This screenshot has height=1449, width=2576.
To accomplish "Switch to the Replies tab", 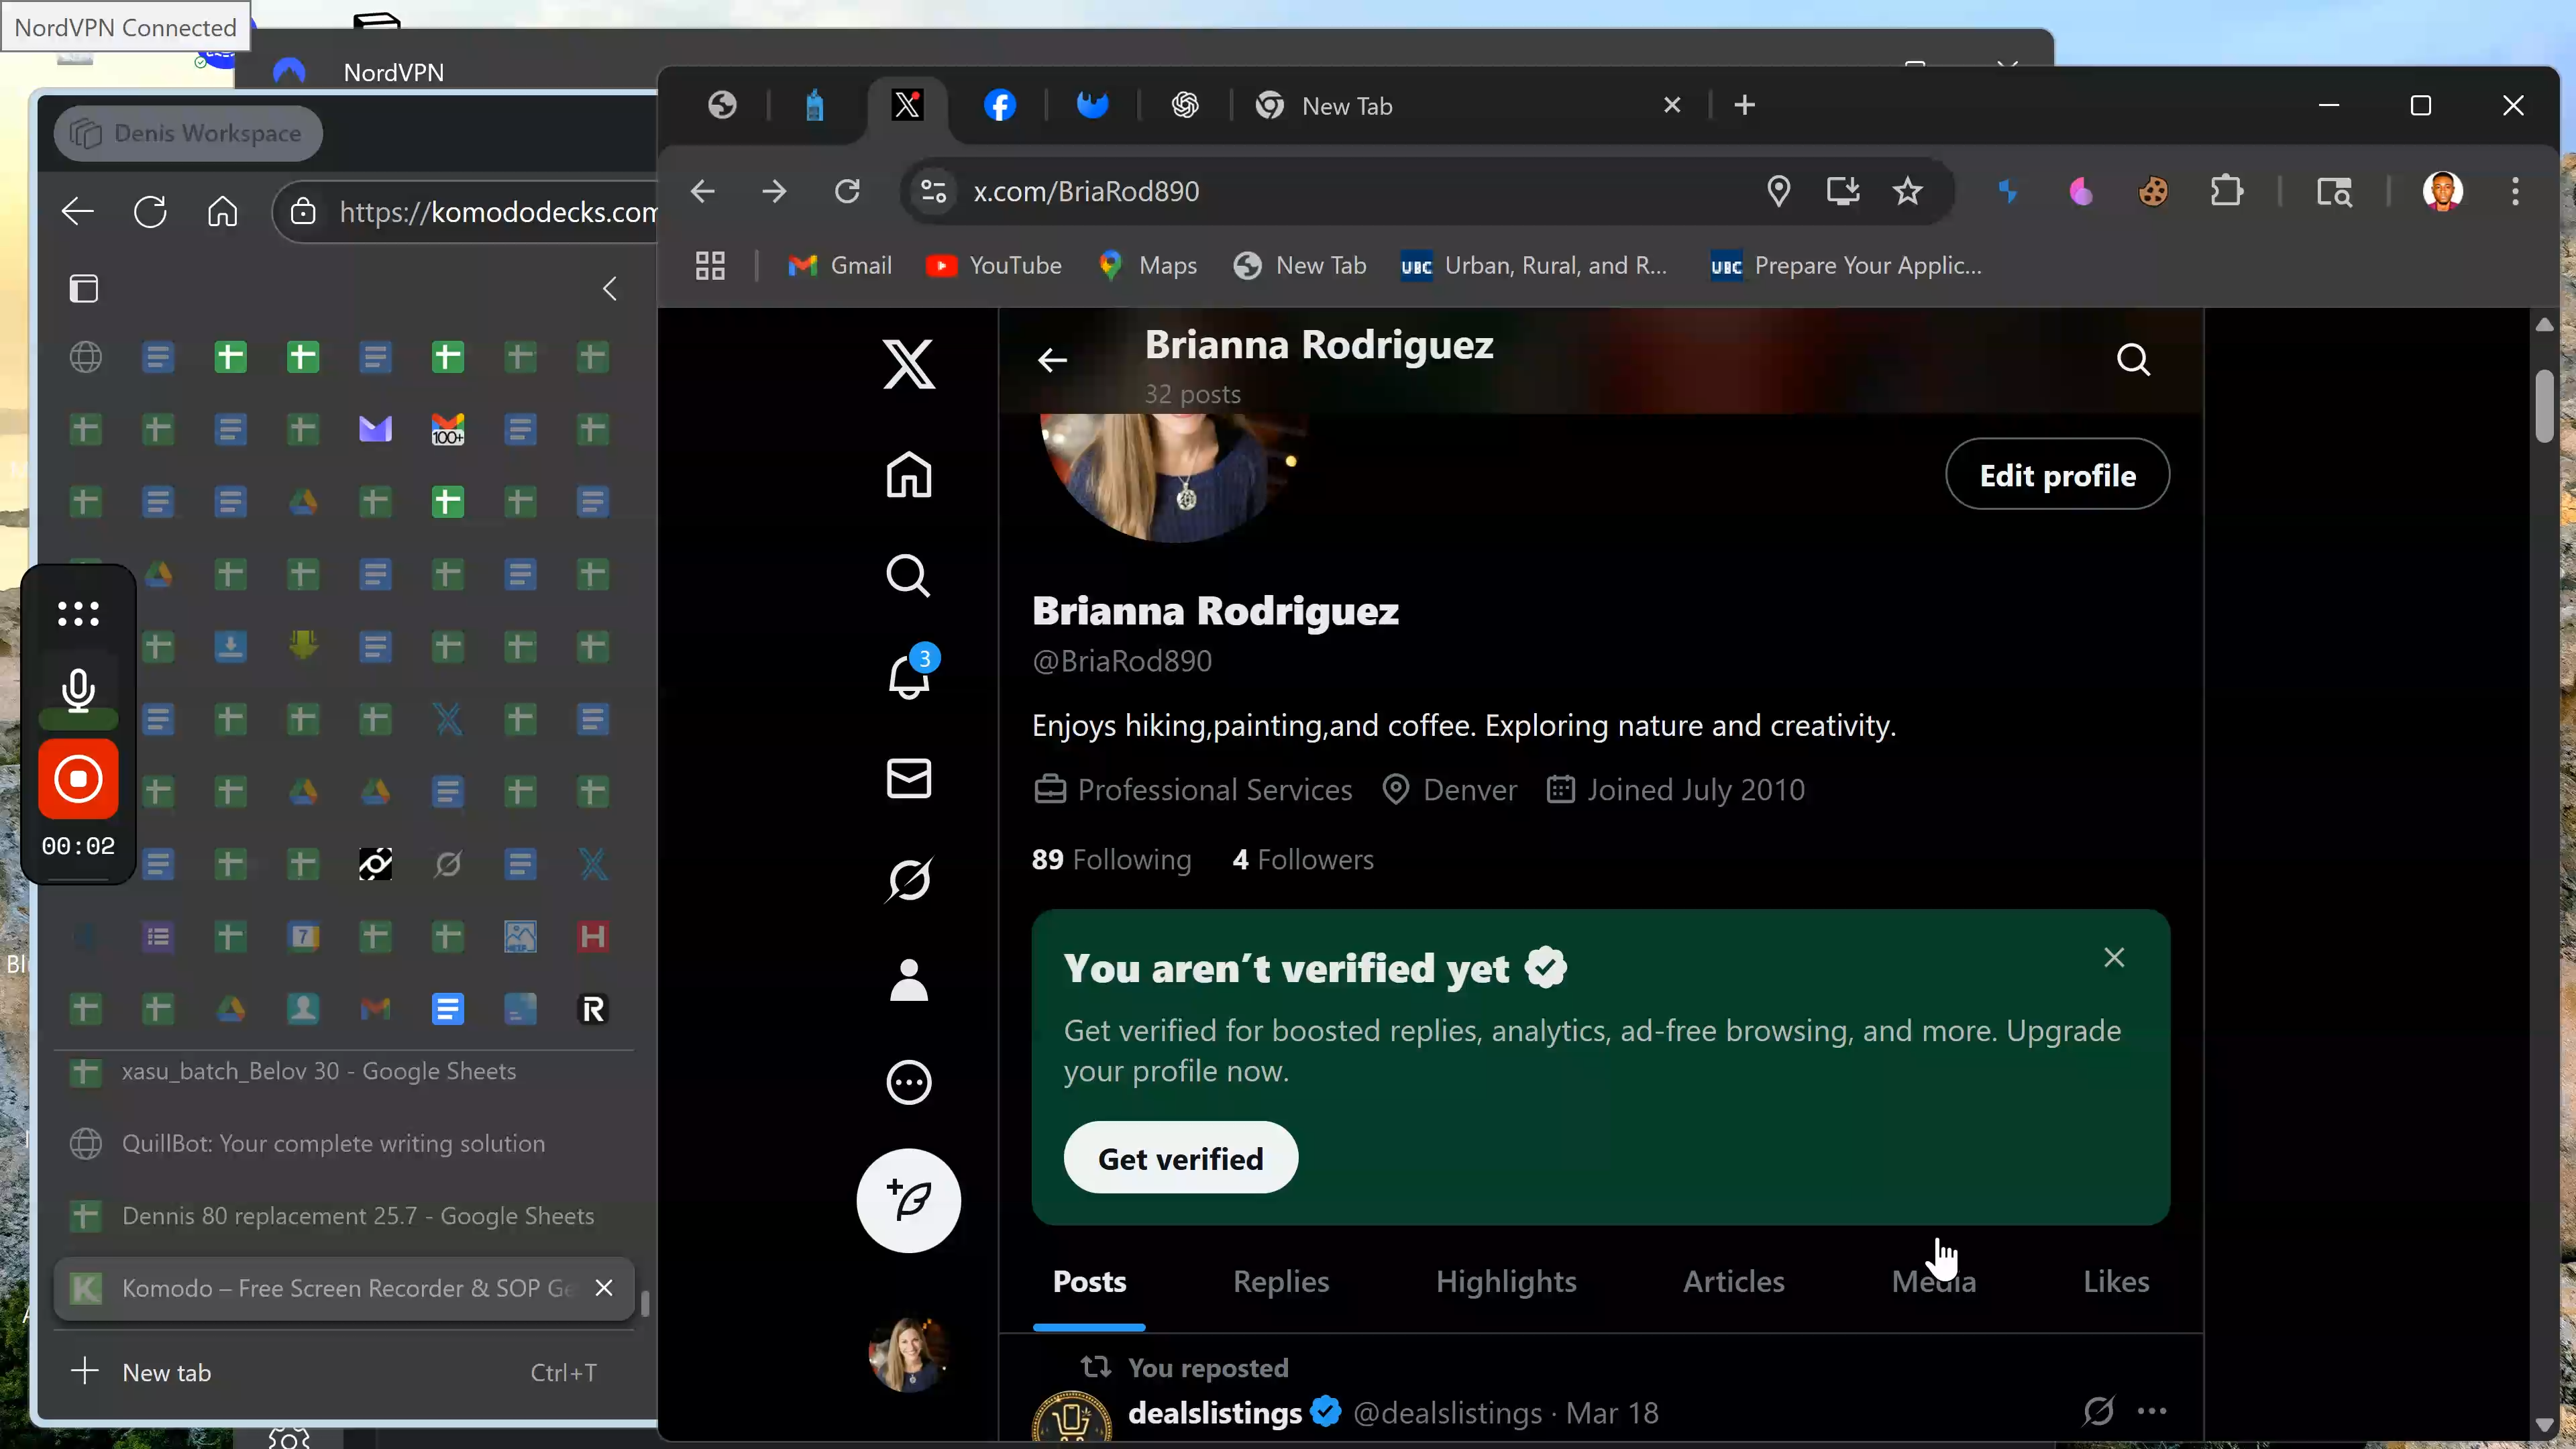I will click(x=1280, y=1281).
